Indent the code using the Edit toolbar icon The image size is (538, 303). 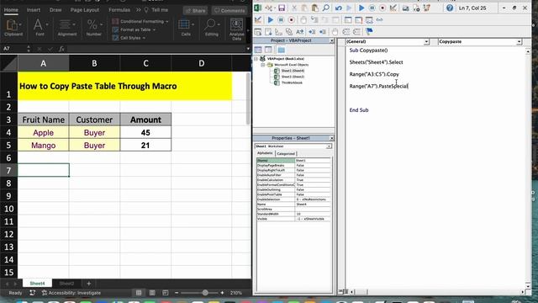point(312,32)
